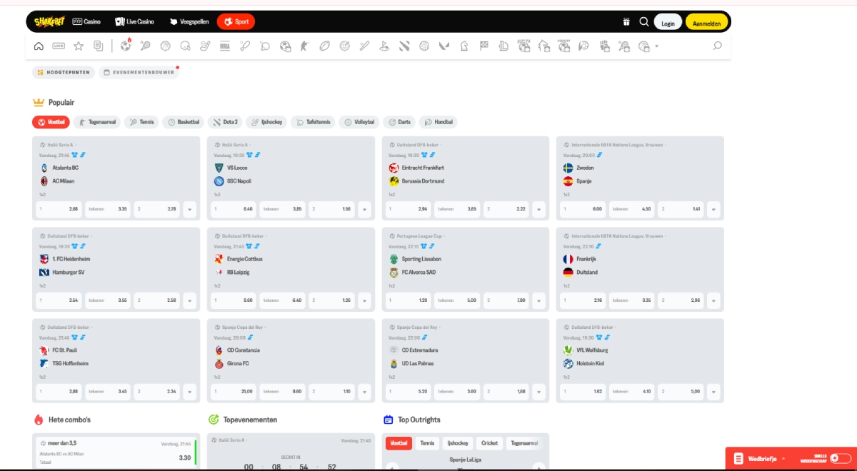Screen dimensions: 857x471
Task: Click the Aanmelden sign-up button
Action: coord(707,22)
